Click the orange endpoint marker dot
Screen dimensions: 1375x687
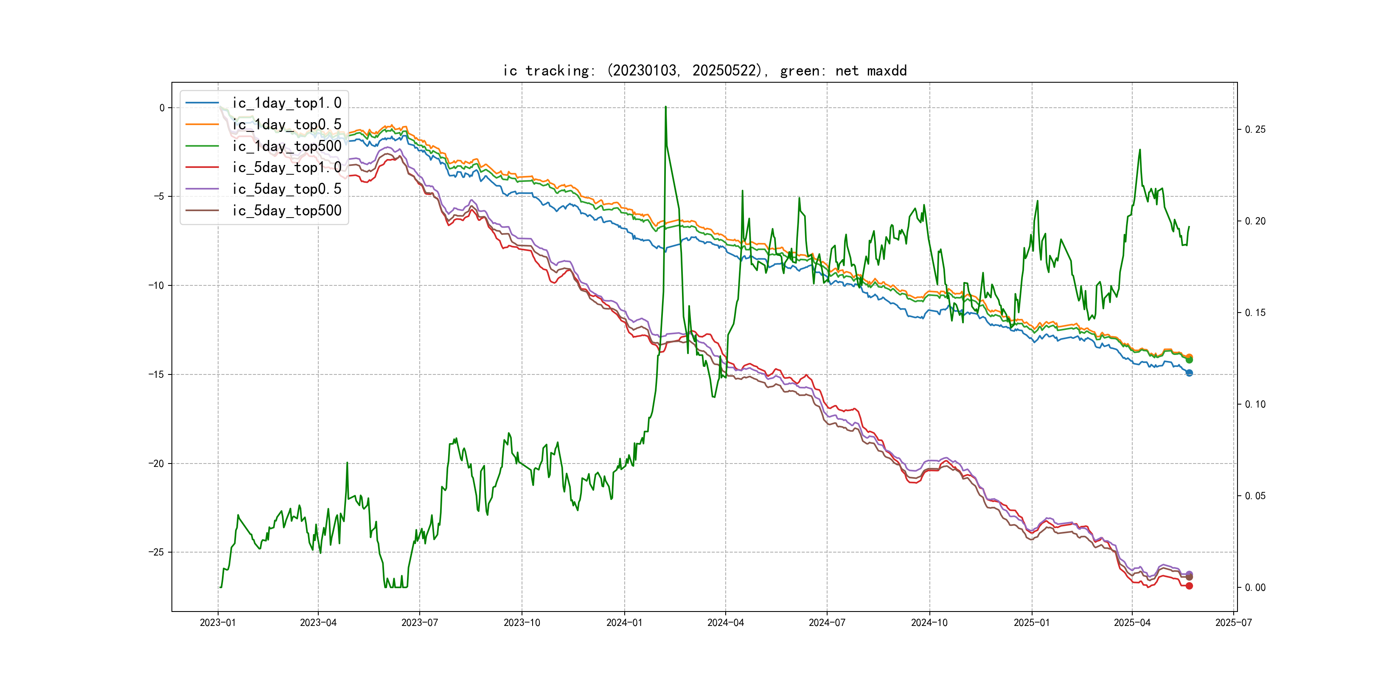click(x=1189, y=356)
